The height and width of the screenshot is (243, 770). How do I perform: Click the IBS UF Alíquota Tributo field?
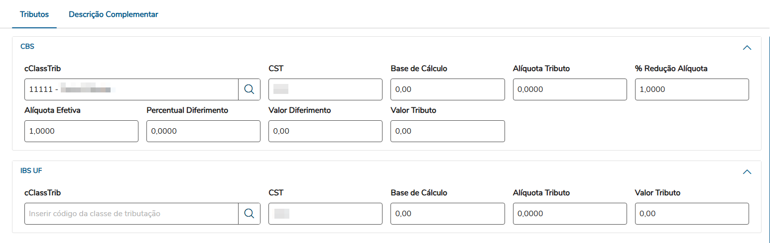tap(569, 214)
